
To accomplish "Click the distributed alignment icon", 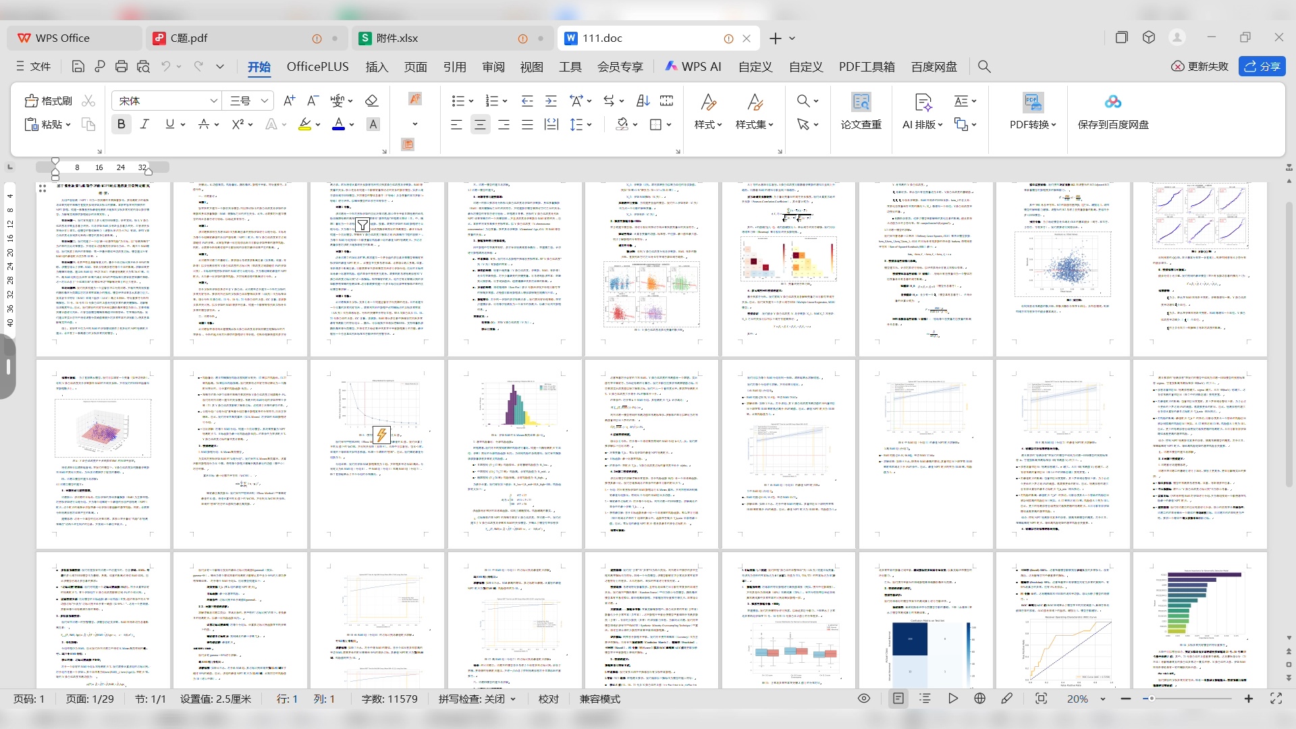I will click(551, 124).
